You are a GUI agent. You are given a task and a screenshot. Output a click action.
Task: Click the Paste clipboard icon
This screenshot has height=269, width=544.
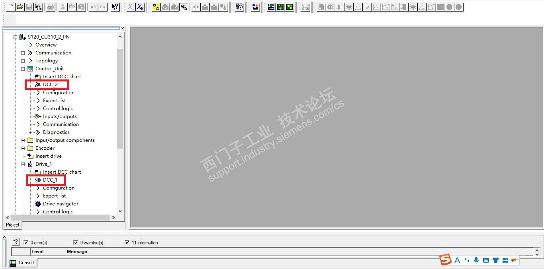pyautogui.click(x=81, y=7)
